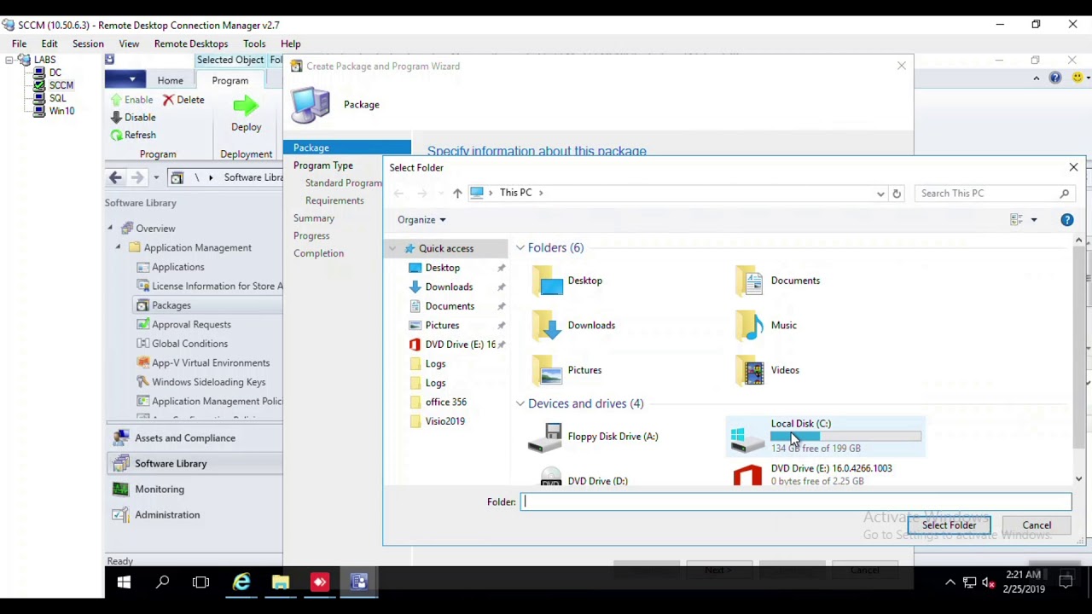Switch to the Program ribbon tab

click(x=230, y=80)
